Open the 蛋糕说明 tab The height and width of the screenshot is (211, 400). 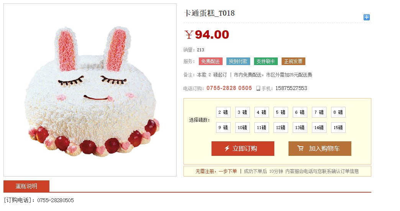pos(26,186)
